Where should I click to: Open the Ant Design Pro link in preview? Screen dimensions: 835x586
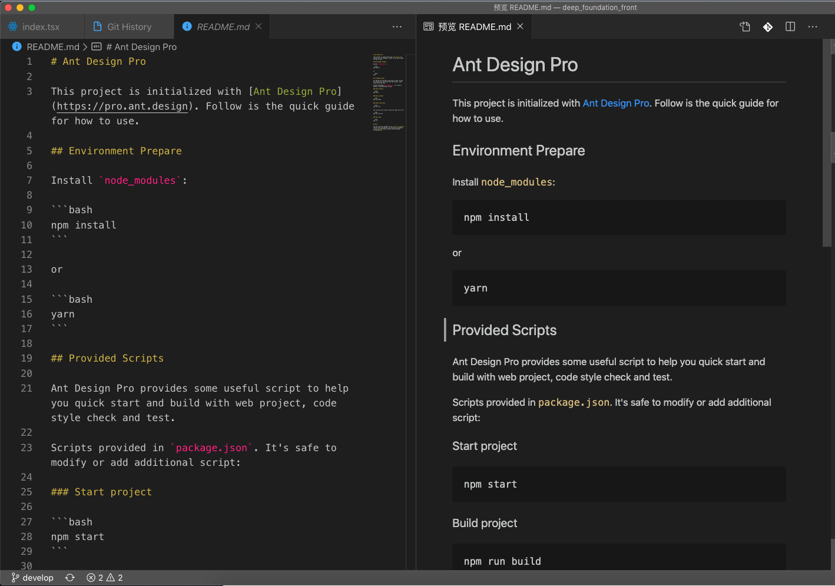point(615,103)
